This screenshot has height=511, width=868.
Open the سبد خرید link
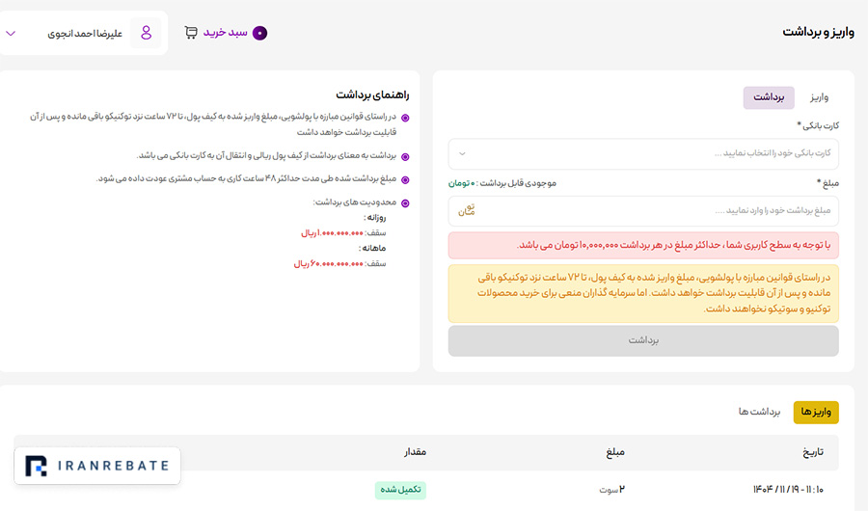coord(226,33)
